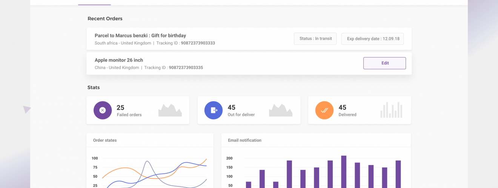Click the Recent Orders heading
The height and width of the screenshot is (188, 498).
pos(105,19)
